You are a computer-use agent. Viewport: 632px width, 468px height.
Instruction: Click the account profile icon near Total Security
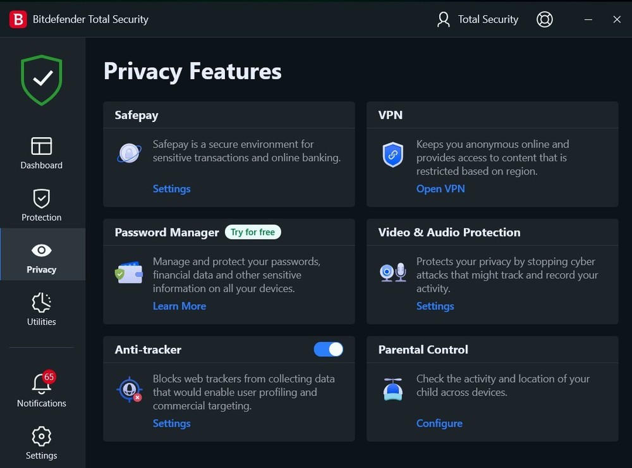point(442,19)
